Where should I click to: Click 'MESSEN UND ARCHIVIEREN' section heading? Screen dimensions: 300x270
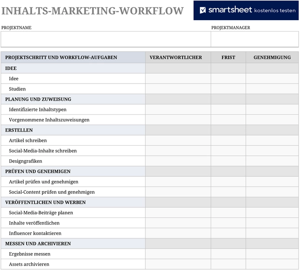[x=38, y=244]
